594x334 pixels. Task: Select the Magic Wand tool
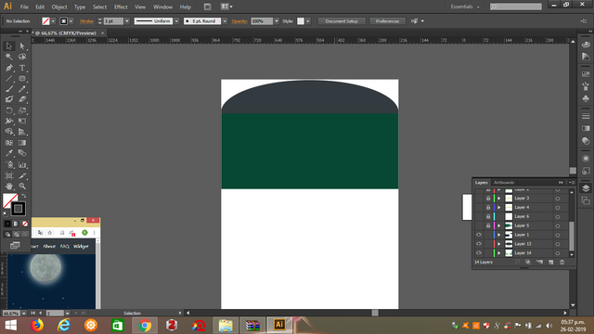click(x=9, y=57)
